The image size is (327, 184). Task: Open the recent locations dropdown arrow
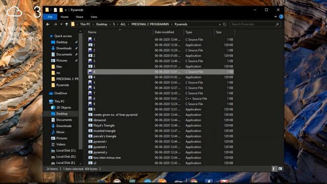point(61,25)
